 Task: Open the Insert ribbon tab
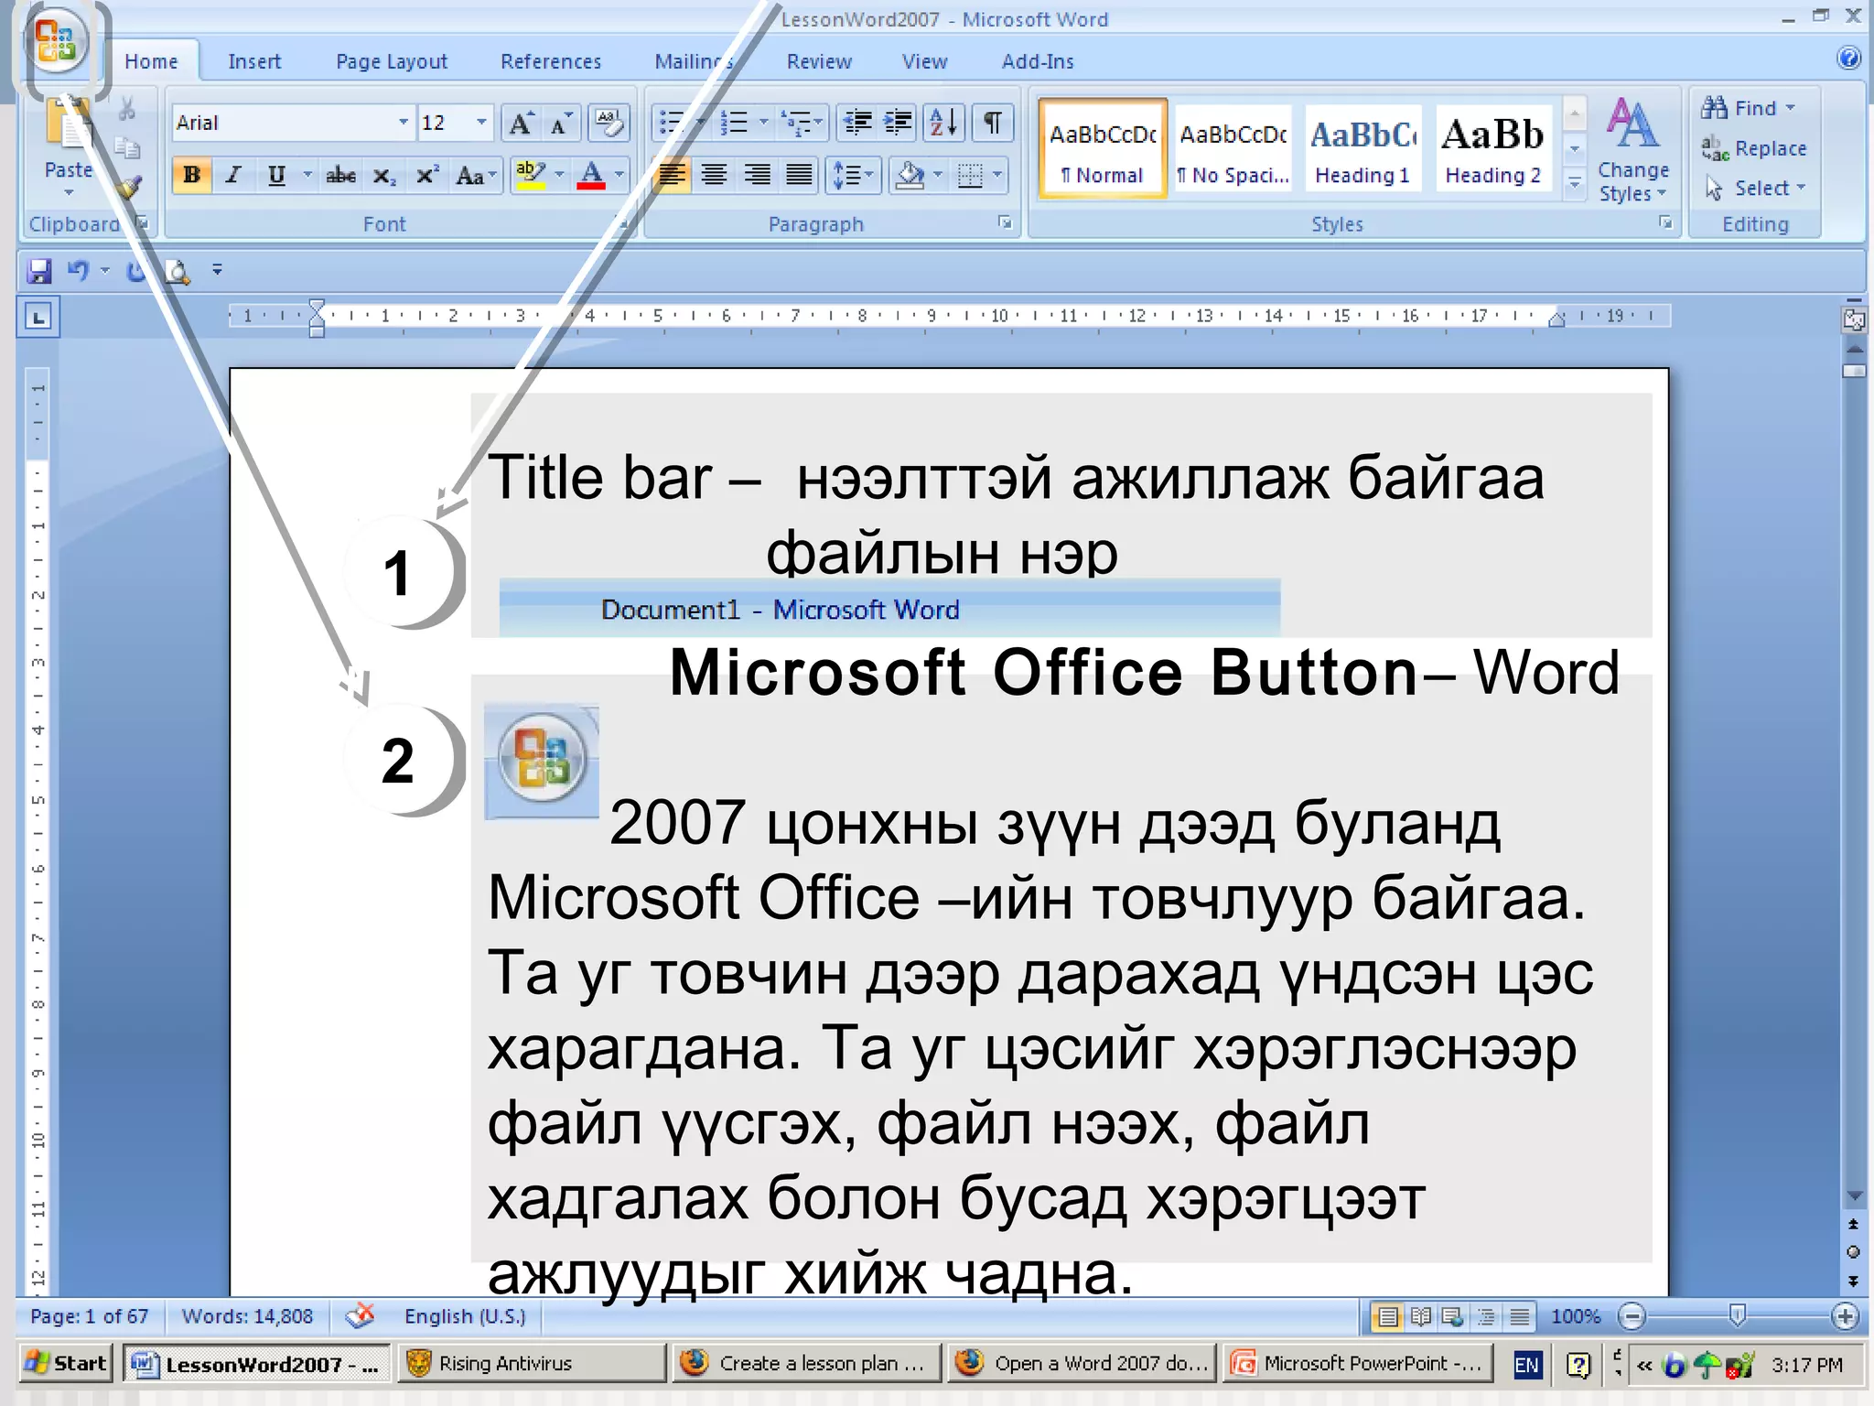tap(254, 61)
